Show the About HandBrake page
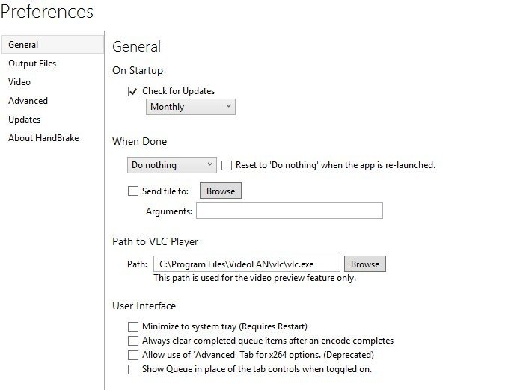 coord(43,138)
